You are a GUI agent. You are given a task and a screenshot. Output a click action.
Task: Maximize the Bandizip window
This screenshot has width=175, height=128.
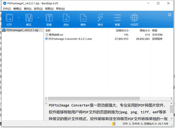pyautogui.click(x=158, y=3)
